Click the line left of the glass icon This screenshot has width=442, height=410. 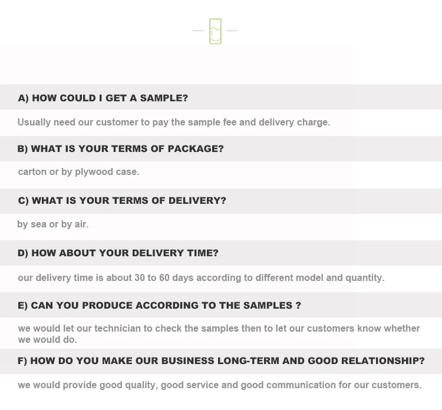pyautogui.click(x=198, y=31)
